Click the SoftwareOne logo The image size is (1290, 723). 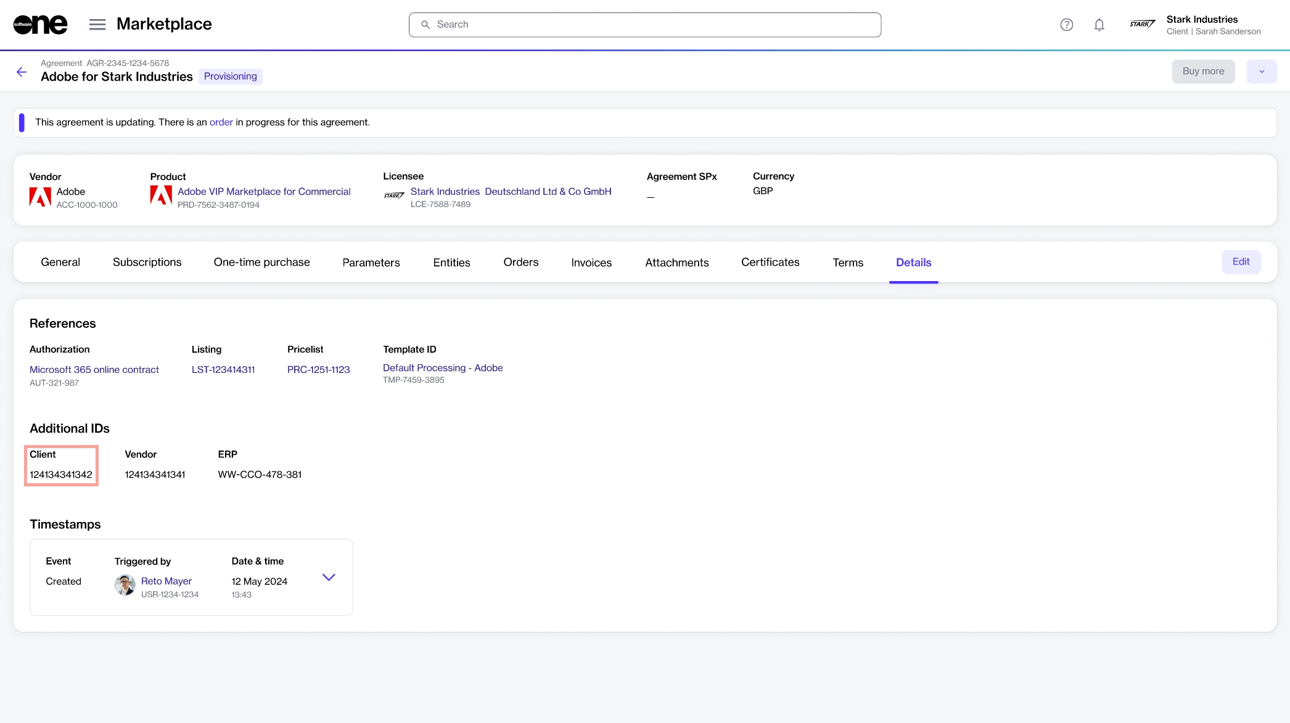[40, 25]
